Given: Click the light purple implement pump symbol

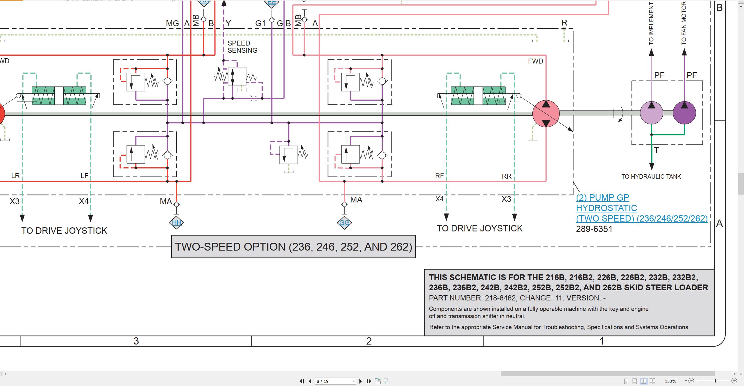Looking at the screenshot, I should (652, 113).
